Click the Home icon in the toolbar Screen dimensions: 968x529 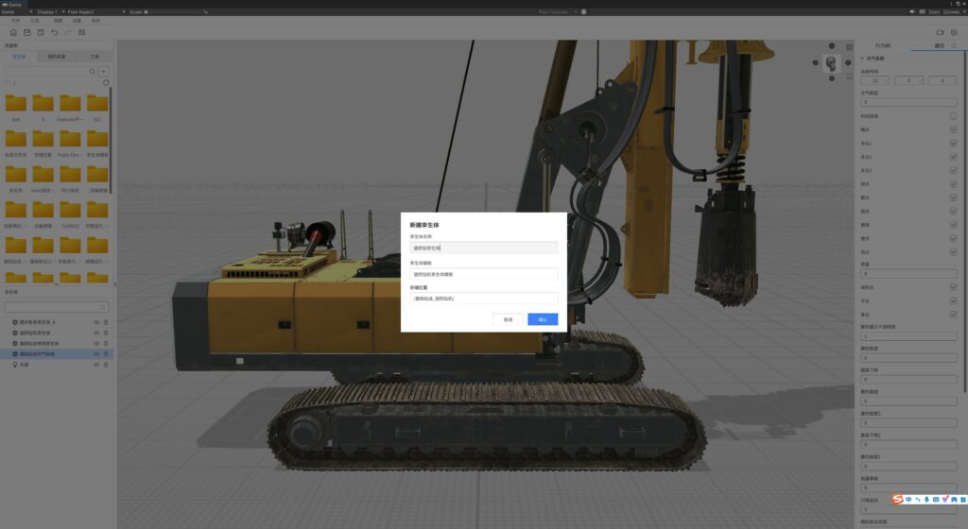(13, 33)
